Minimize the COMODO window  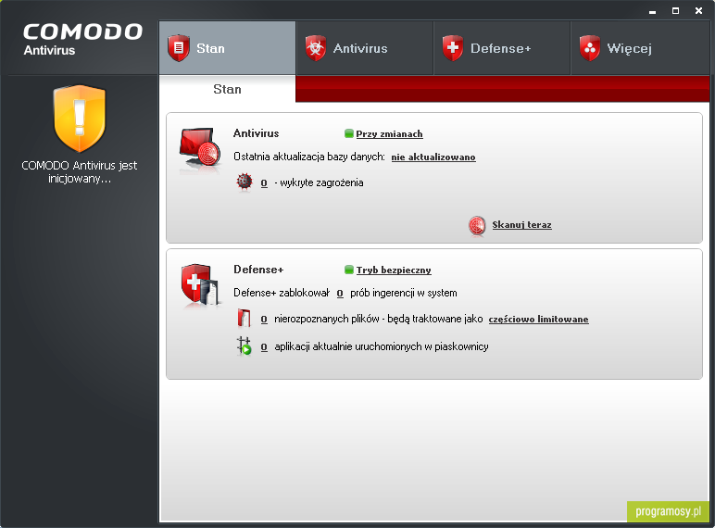pos(653,11)
